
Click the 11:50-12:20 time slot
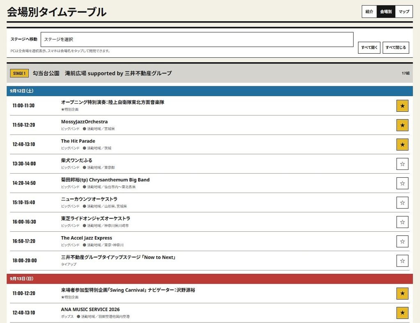pyautogui.click(x=24, y=125)
